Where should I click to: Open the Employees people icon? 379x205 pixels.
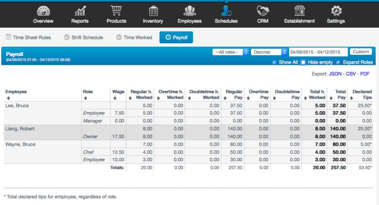189,11
